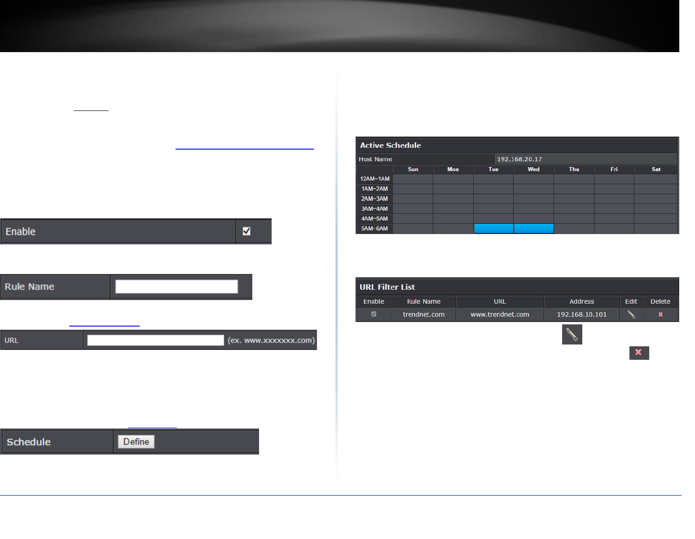This screenshot has width=695, height=539.
Task: Click the Fri 1AM~2AM schedule cell
Action: click(x=614, y=189)
